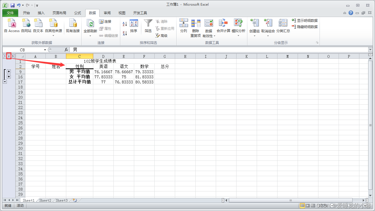Click 显示明细数据 show detail

(x=304, y=21)
